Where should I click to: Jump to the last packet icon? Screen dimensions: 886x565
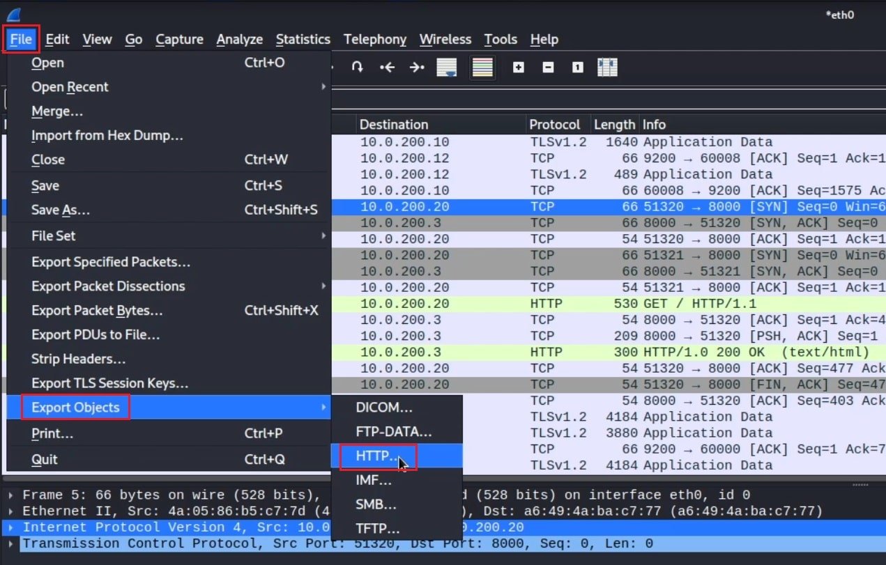coord(417,68)
